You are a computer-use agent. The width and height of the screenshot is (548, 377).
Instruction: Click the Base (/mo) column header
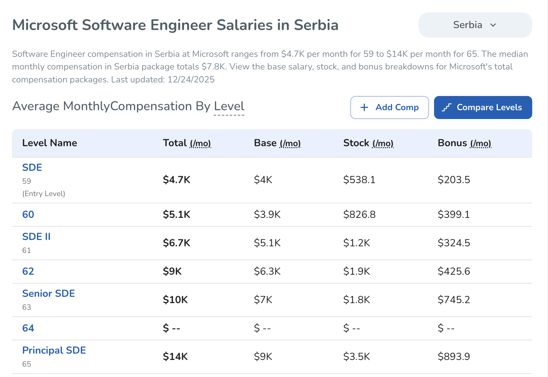coord(277,143)
